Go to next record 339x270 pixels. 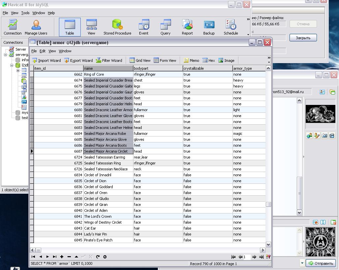(47, 257)
